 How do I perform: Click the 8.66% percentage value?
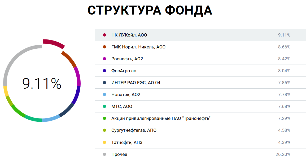coord(284,47)
